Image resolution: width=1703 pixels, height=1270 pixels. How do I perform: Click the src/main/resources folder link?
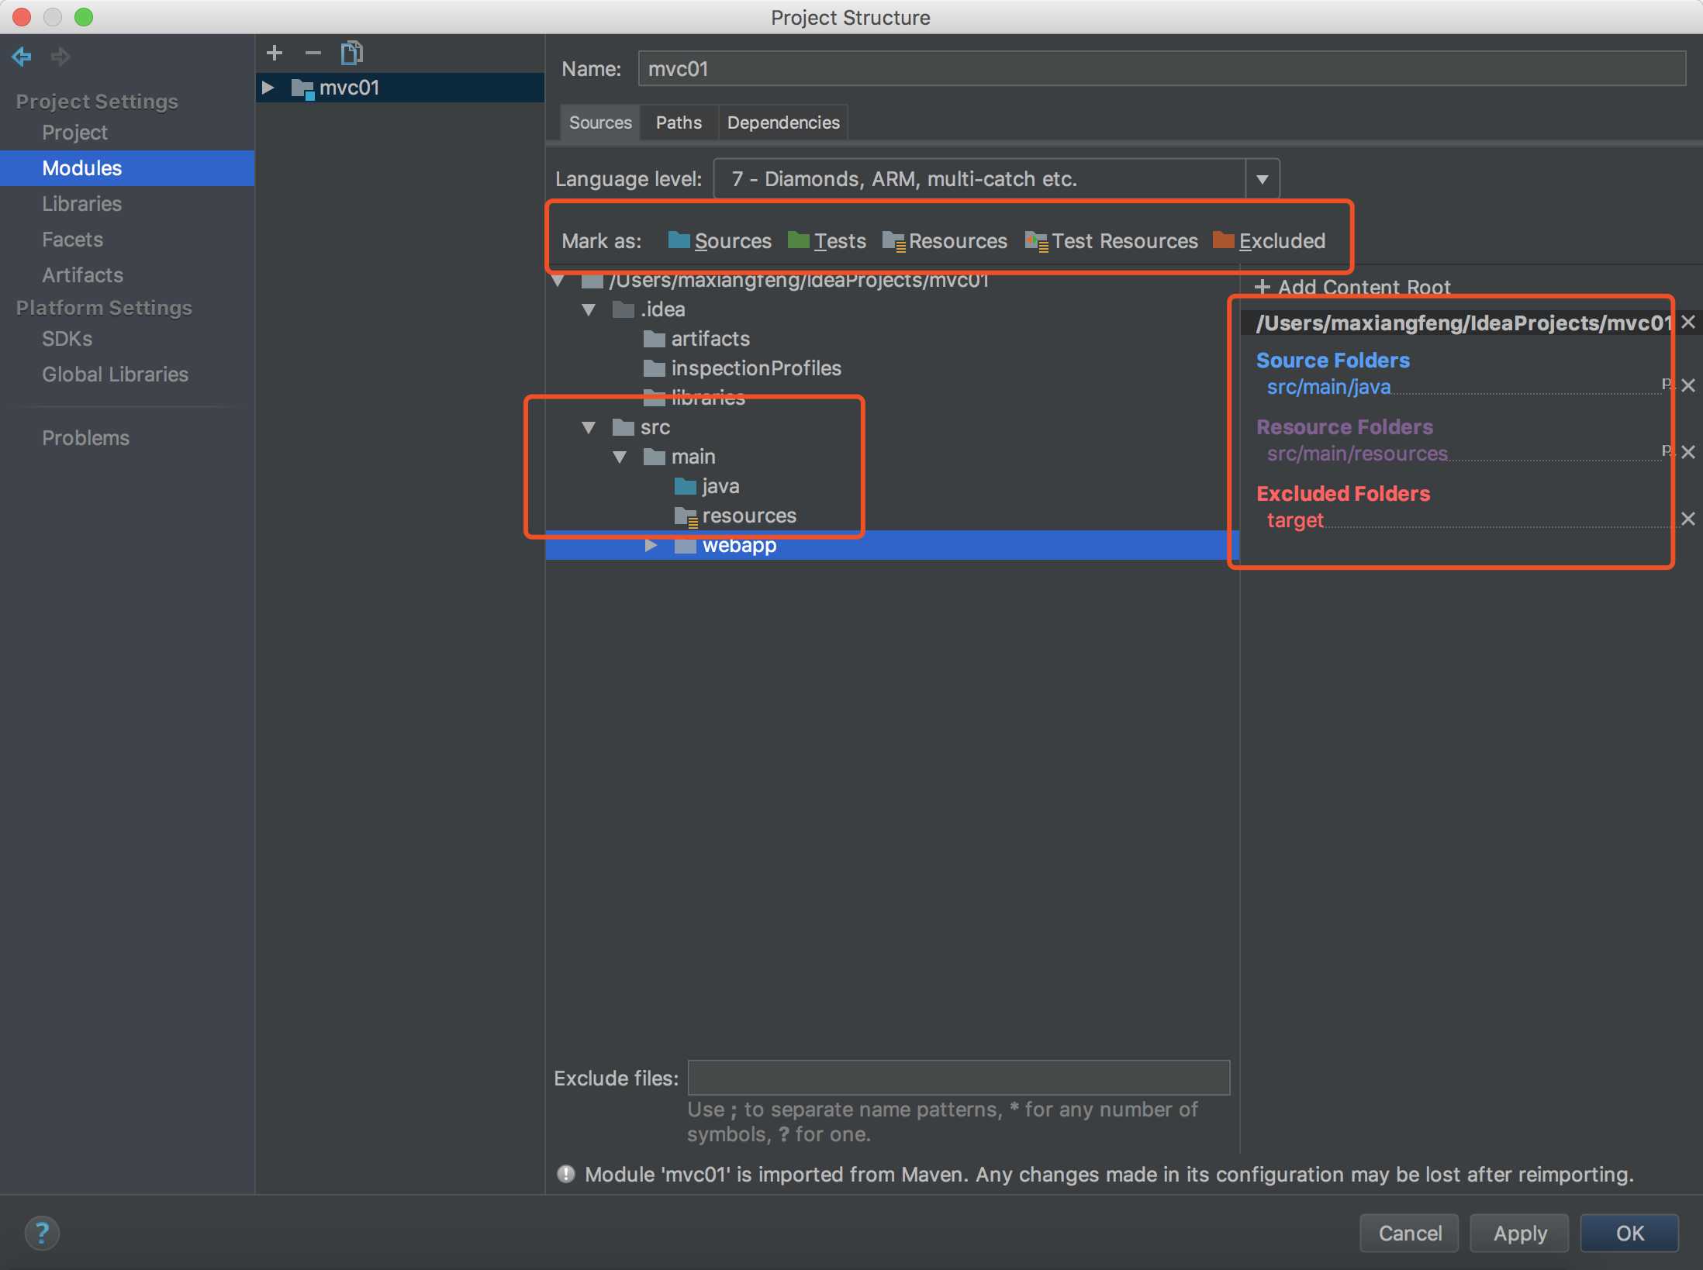1357,454
